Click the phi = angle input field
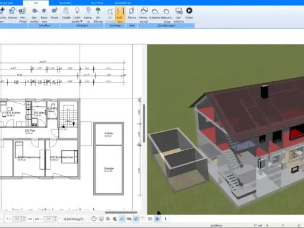304x228 pixels. point(49,218)
